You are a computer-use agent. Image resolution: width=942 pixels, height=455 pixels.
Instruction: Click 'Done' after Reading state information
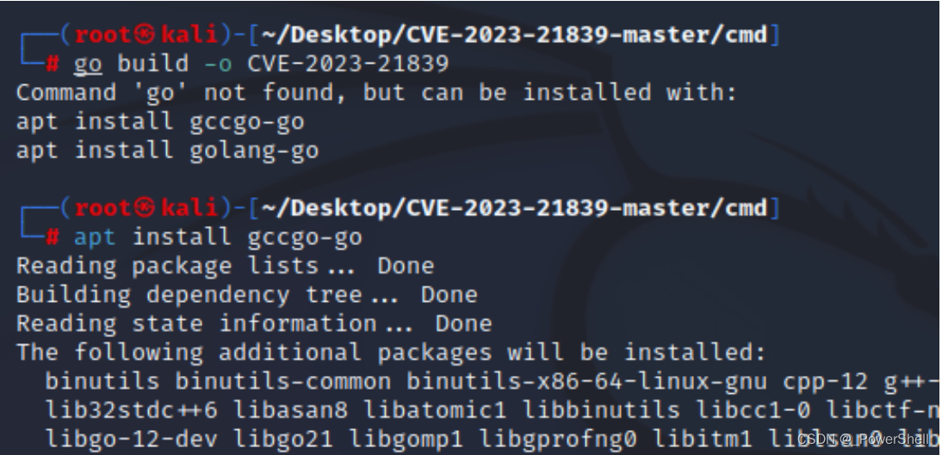point(463,323)
